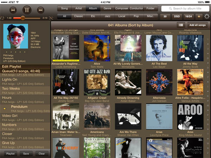211x158 pixels.
Task: Play Numbers from queue
Action: tap(25, 127)
